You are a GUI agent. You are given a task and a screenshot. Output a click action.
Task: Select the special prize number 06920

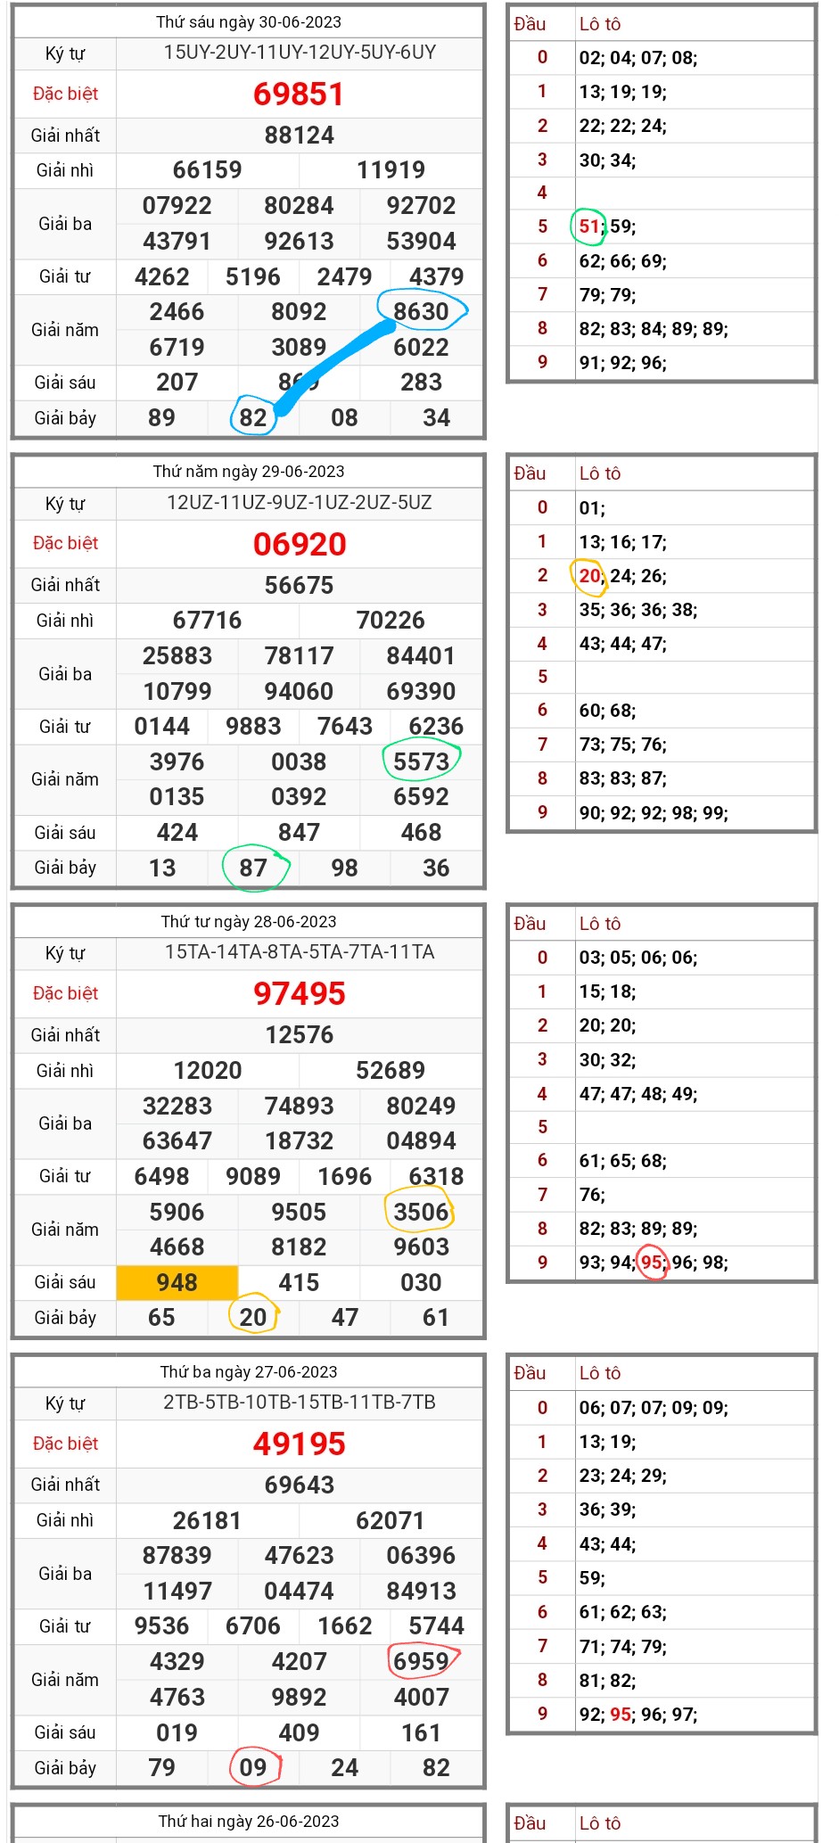pyautogui.click(x=299, y=544)
